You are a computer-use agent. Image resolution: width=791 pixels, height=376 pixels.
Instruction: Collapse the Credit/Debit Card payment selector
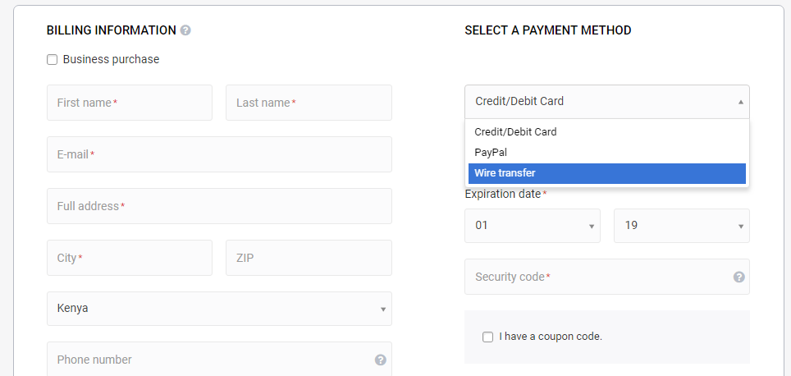[x=606, y=102]
